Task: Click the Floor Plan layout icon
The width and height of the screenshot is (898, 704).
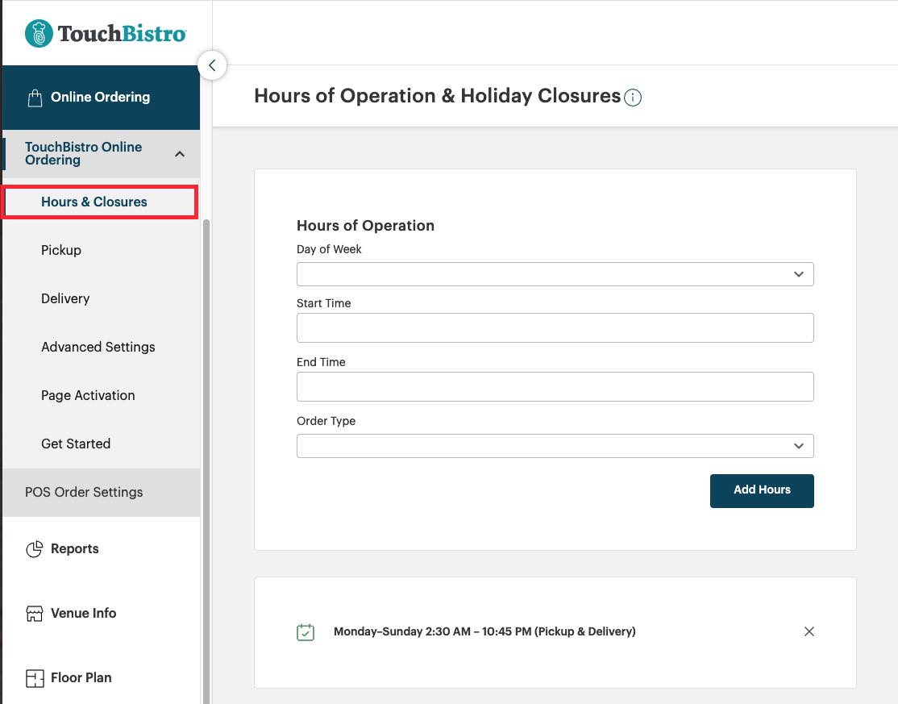Action: (x=34, y=677)
